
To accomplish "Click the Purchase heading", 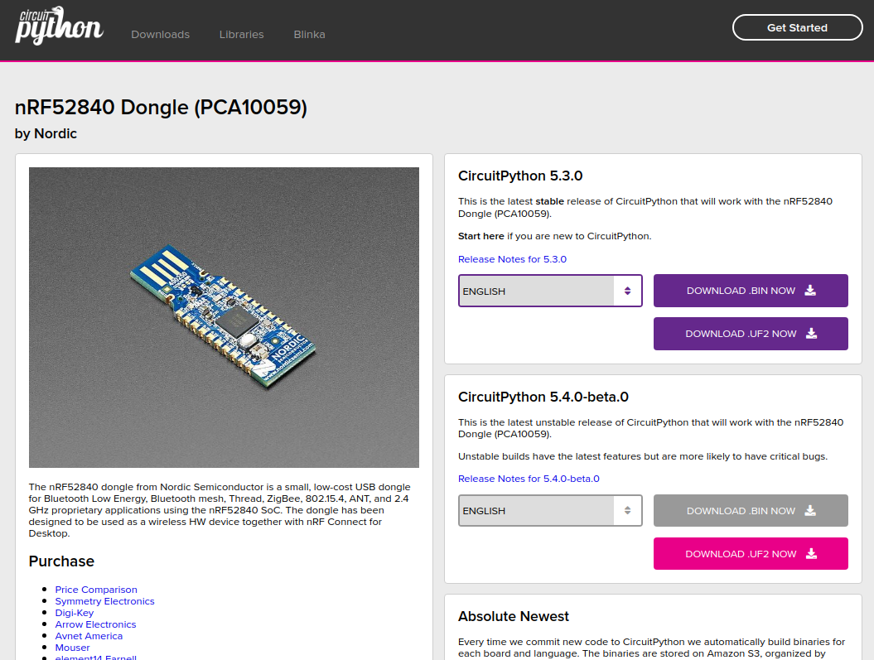I will (x=61, y=561).
